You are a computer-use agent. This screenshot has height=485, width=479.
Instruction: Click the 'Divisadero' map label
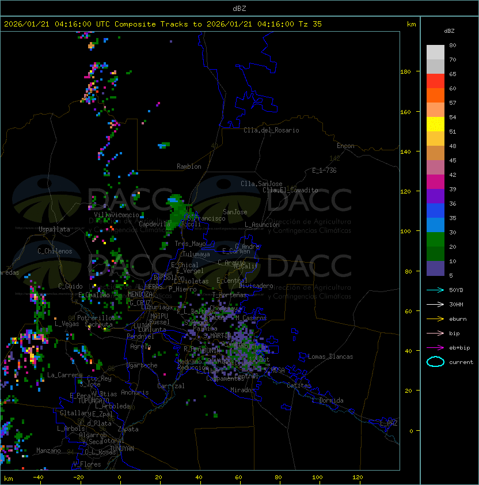point(256,286)
